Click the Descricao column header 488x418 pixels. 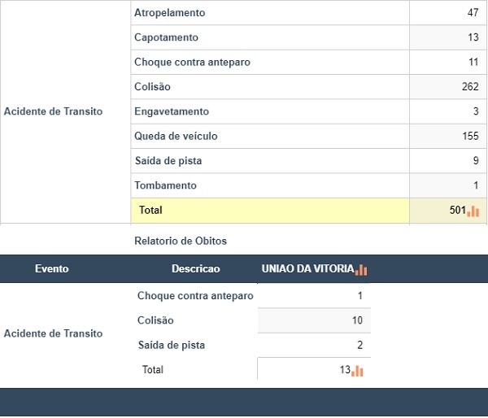coord(196,268)
